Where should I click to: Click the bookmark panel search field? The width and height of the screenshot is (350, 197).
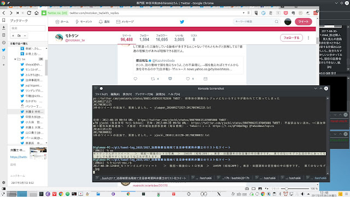tap(27, 28)
